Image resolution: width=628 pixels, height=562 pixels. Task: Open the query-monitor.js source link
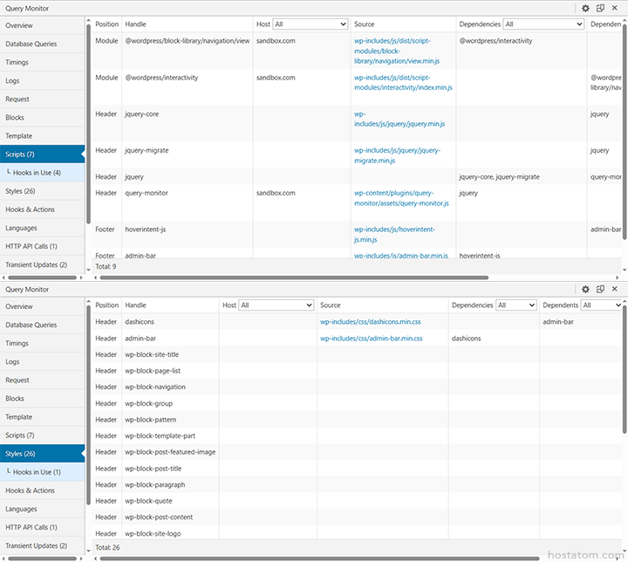(400, 198)
